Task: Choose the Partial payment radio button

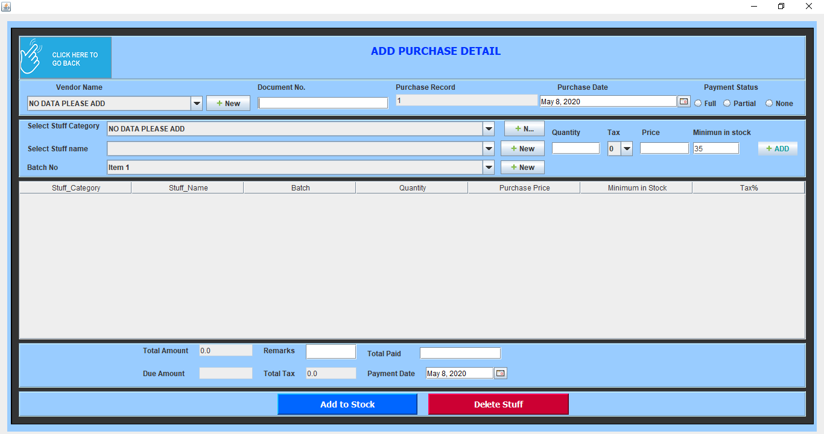Action: [727, 104]
